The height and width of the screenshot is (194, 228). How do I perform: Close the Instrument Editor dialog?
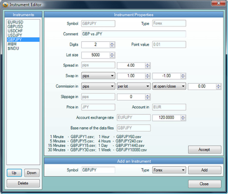(x=205, y=184)
